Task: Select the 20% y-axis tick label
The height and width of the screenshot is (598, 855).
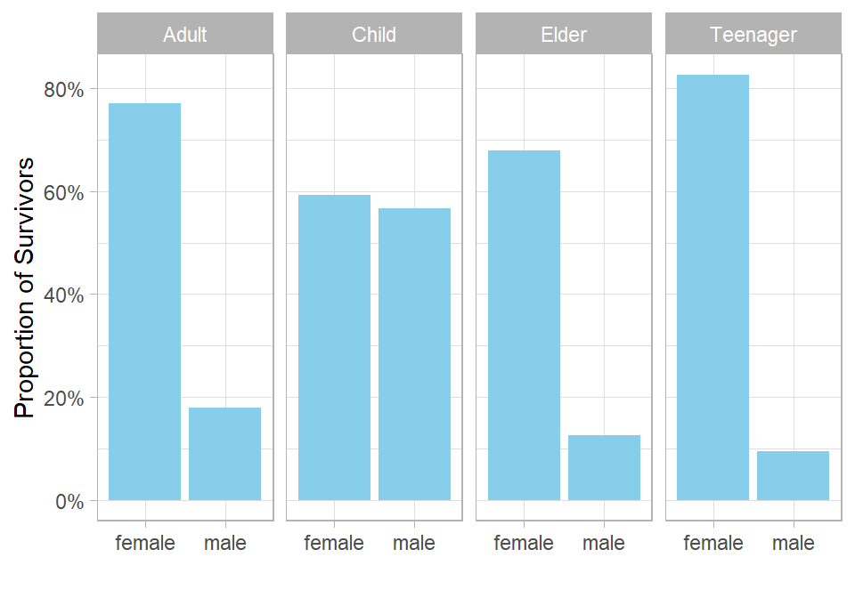Action: pos(63,398)
